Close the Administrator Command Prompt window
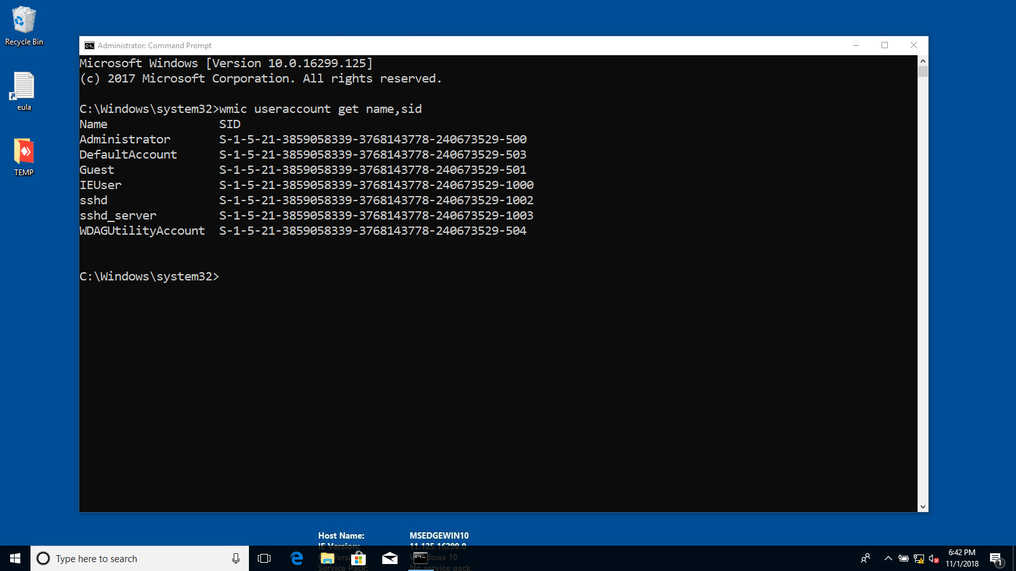The image size is (1016, 571). point(914,46)
